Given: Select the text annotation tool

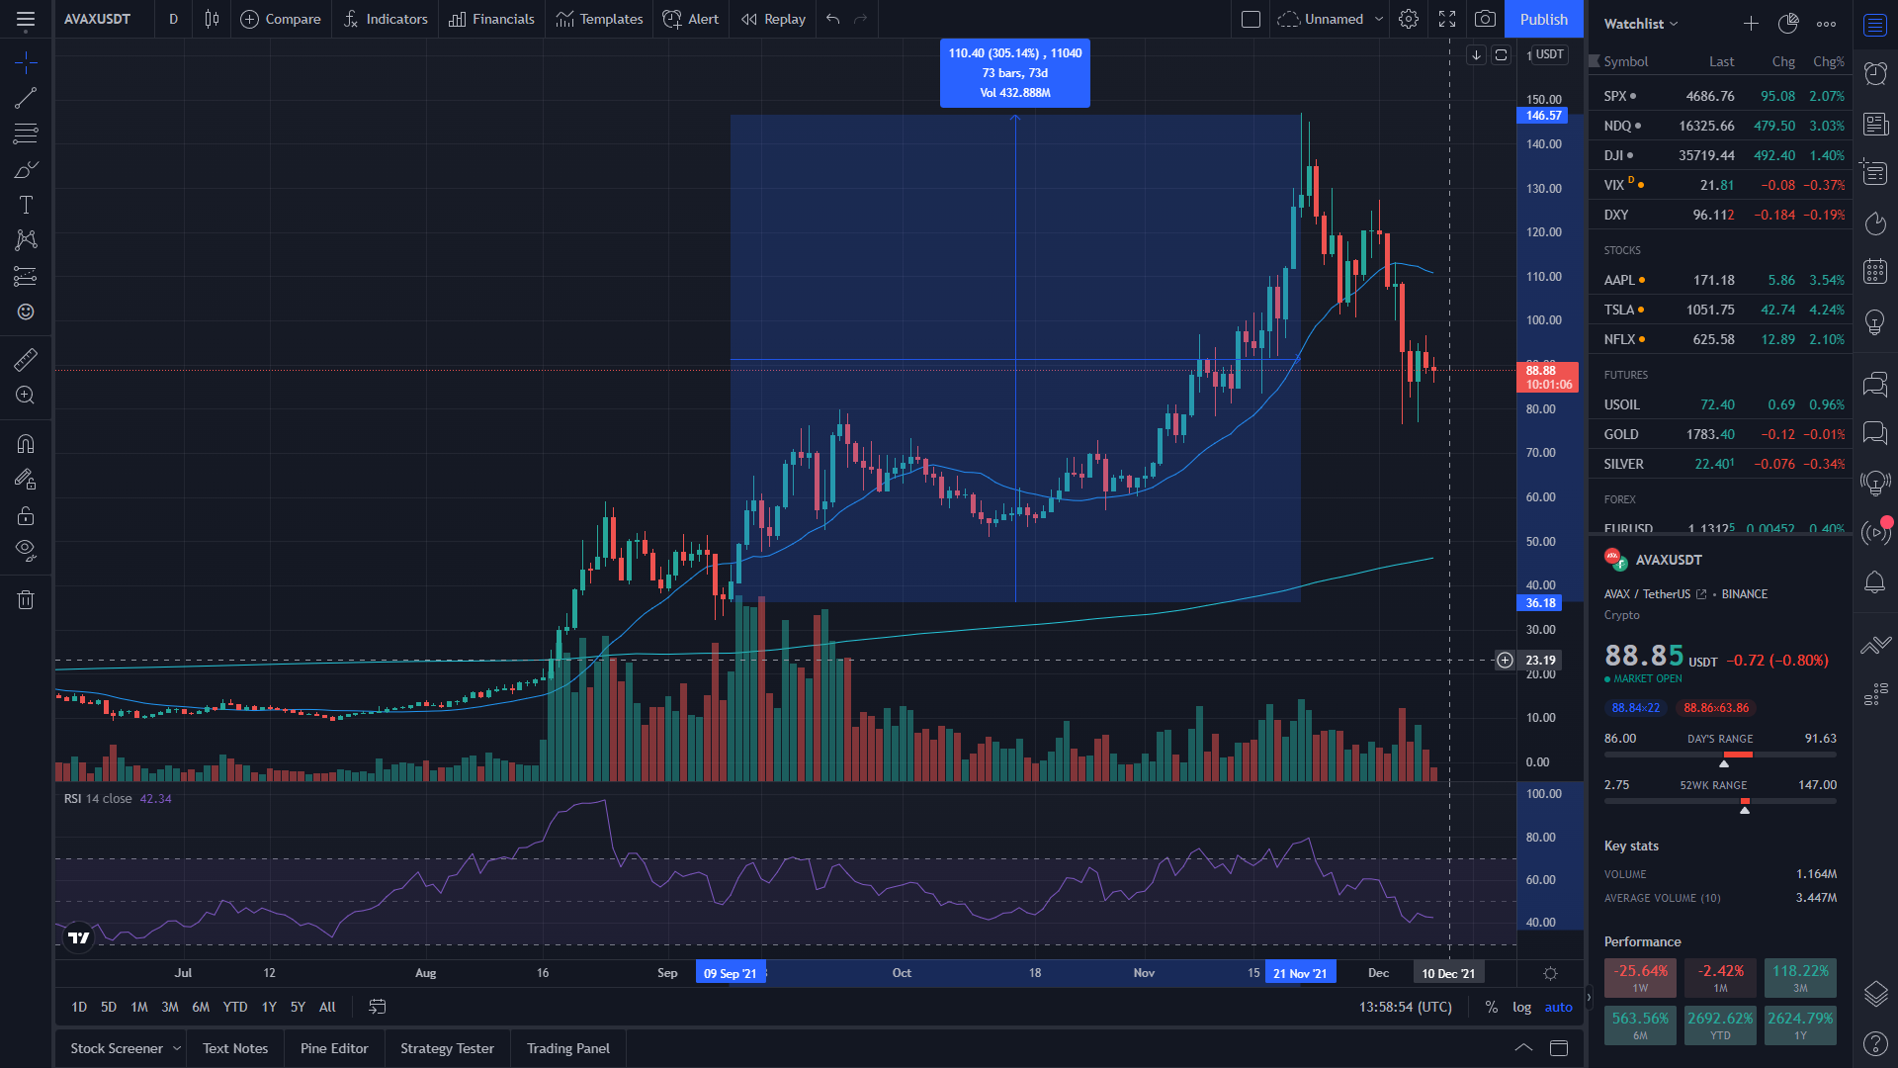Looking at the screenshot, I should pos(26,205).
